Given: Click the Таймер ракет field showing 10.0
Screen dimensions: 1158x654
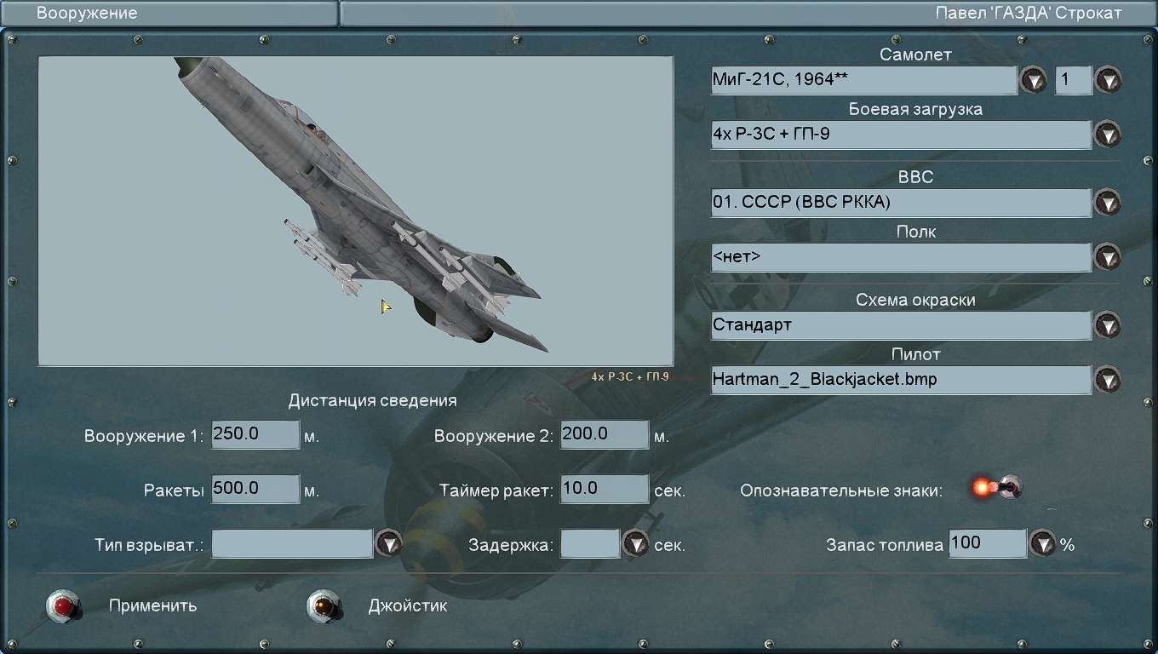Looking at the screenshot, I should tap(605, 489).
